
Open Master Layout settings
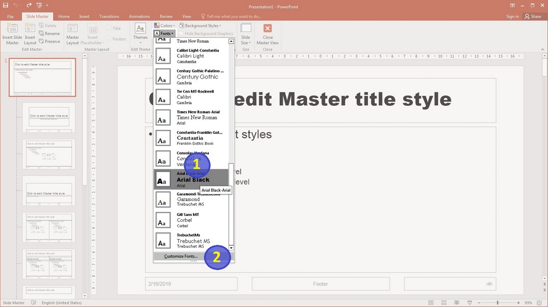click(72, 34)
